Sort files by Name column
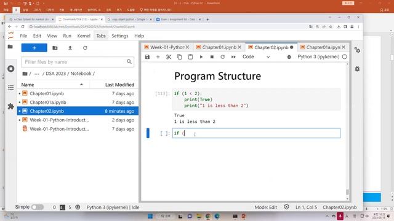Viewport: 394px width, 221px height. coord(54,85)
